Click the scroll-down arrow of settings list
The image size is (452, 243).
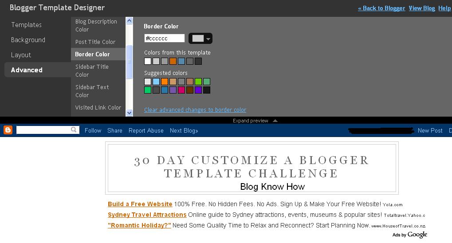(x=129, y=113)
